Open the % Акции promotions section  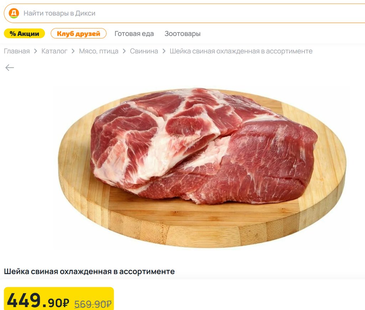click(25, 33)
